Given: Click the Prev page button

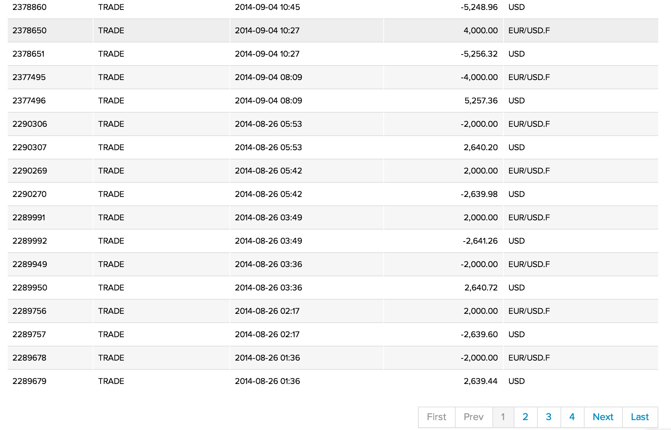Looking at the screenshot, I should (x=473, y=417).
